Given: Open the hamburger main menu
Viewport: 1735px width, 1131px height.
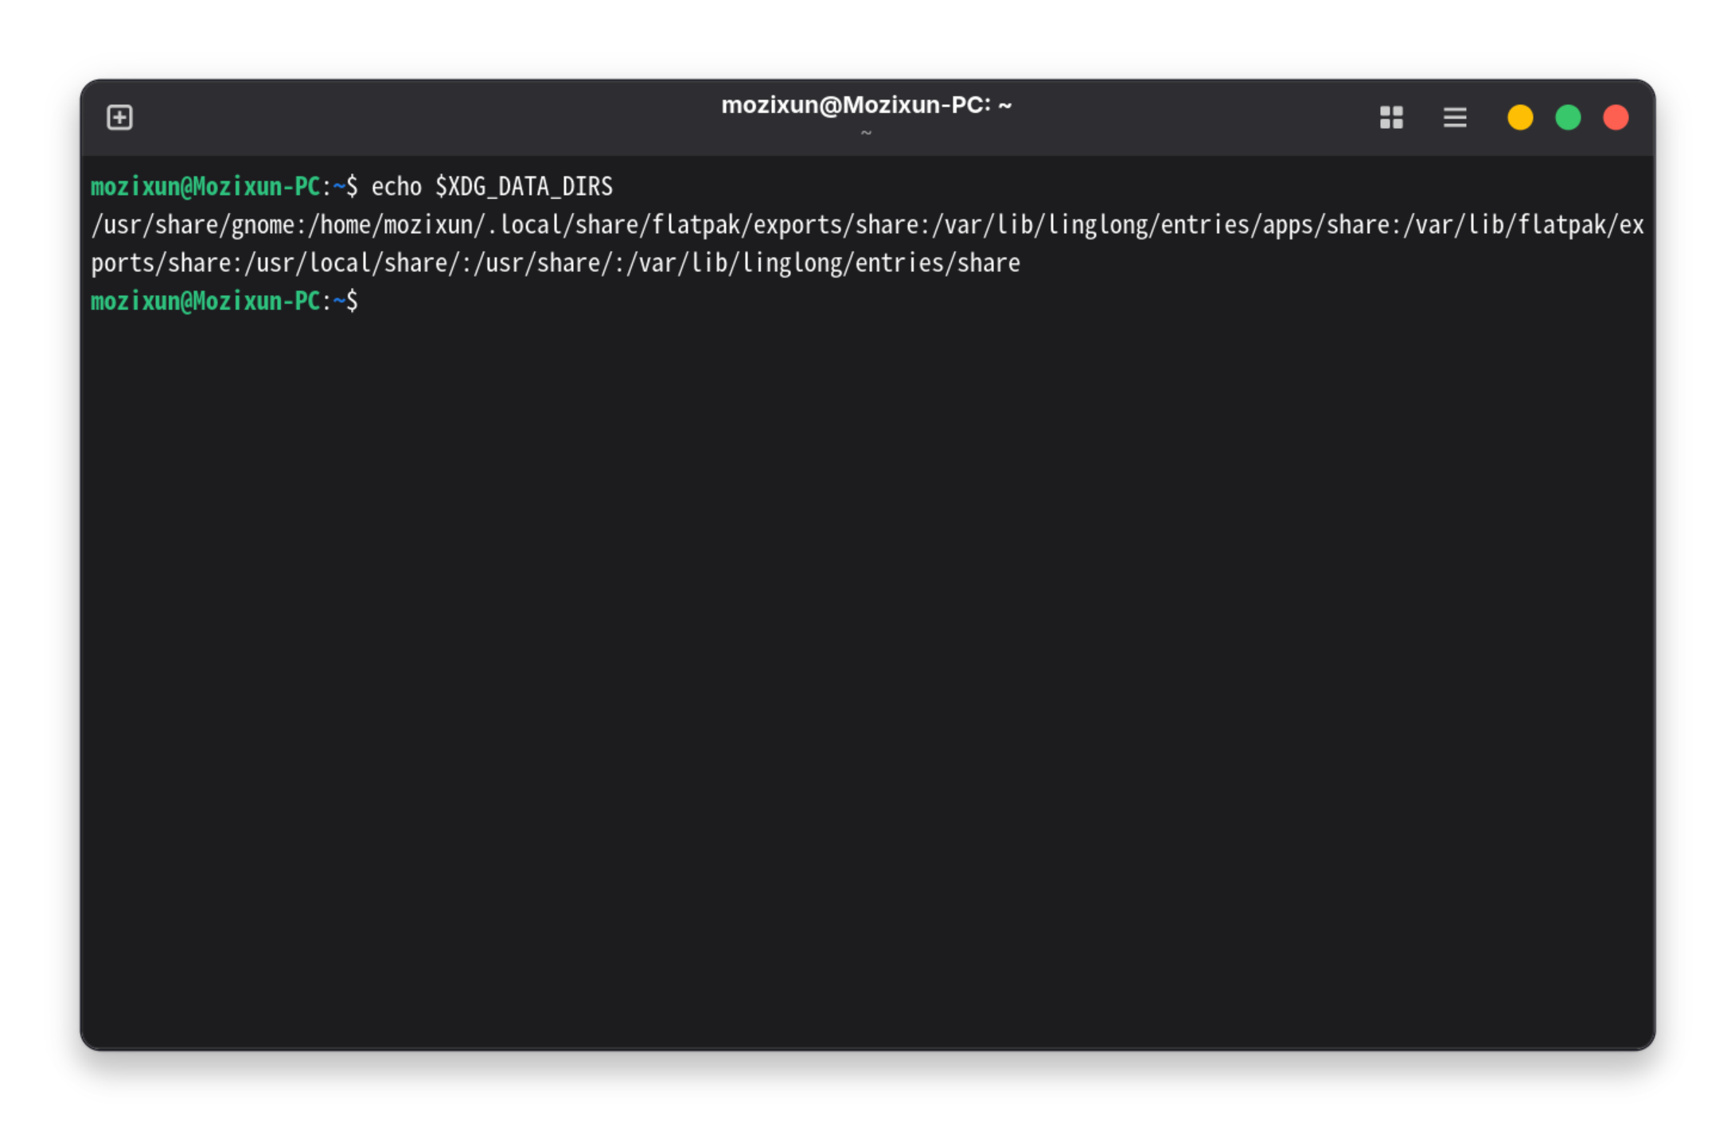Looking at the screenshot, I should click(1455, 118).
